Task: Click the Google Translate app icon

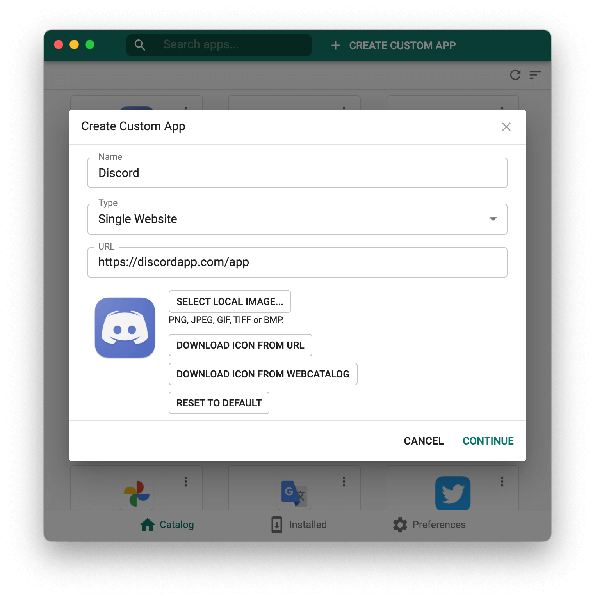Action: 294,494
